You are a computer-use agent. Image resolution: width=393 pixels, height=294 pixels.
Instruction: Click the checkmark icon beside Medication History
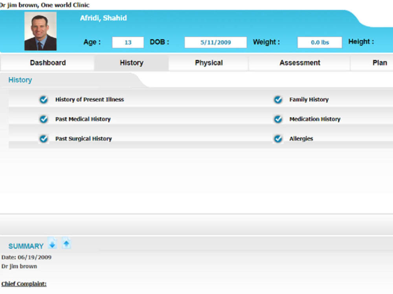coord(278,119)
